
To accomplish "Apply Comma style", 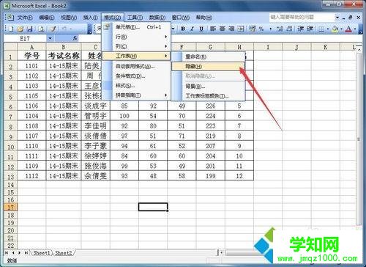I will [270, 29].
